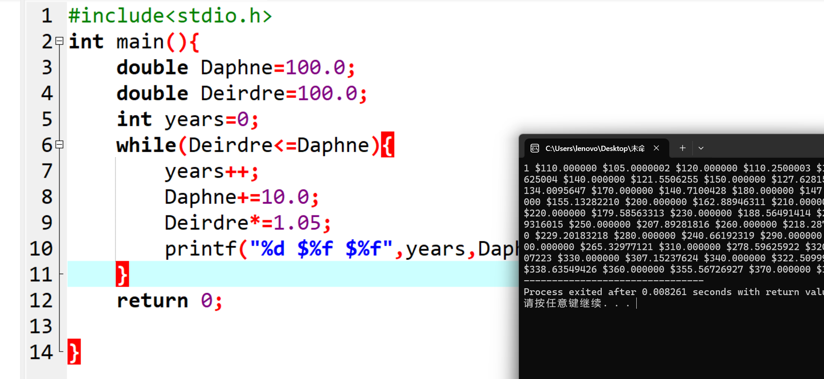Open terminal profile dropdown chevron

click(x=701, y=148)
